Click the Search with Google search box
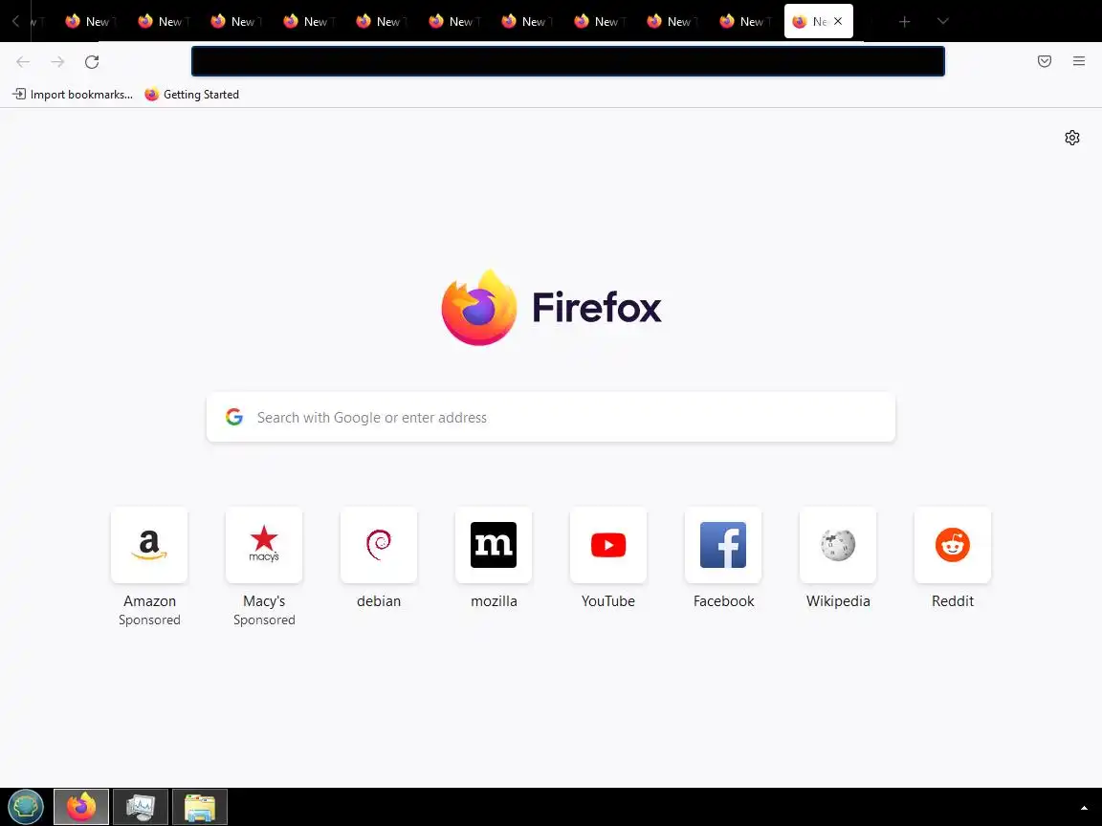 pos(551,417)
